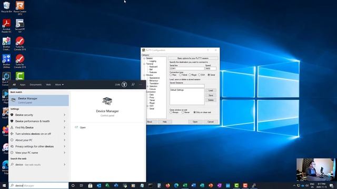The width and height of the screenshot is (337, 189).
Task: Expand Turn wireless devices on or off arrow
Action: [64, 134]
